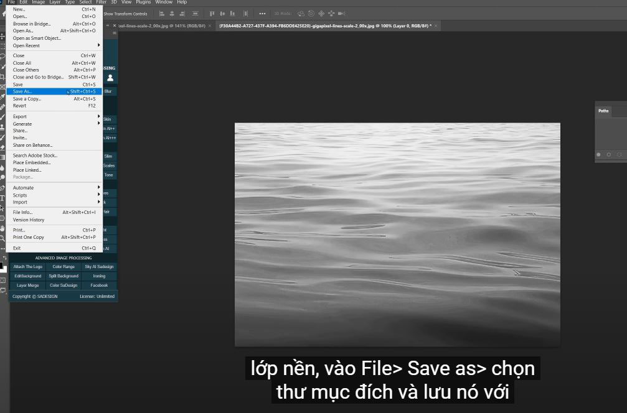This screenshot has height=413, width=627.
Task: Click the Layer Merge button
Action: 27,285
